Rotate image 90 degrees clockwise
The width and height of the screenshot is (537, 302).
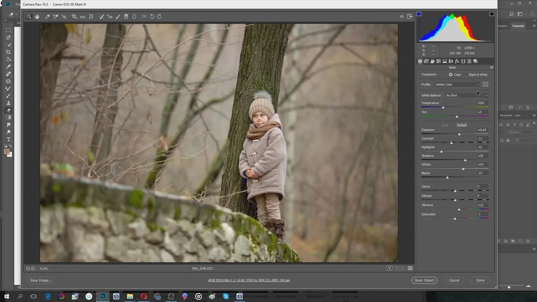(159, 16)
